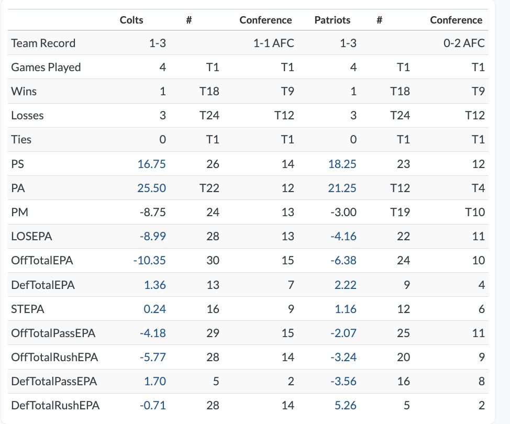The width and height of the screenshot is (510, 424).
Task: Click the Colts column header
Action: click(131, 20)
